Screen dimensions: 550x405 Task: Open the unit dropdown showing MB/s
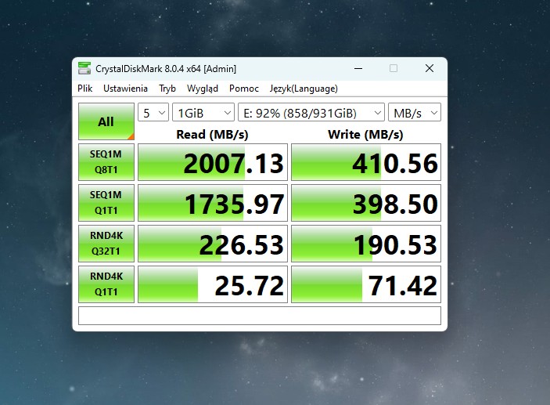[x=415, y=112]
